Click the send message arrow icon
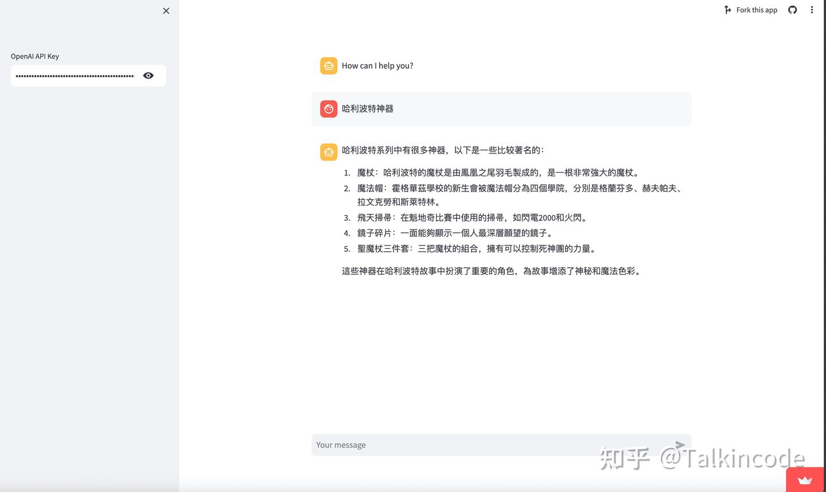 click(x=679, y=444)
